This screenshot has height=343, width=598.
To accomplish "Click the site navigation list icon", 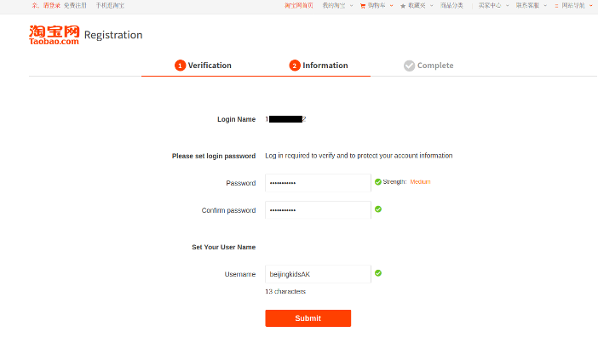I will (556, 6).
